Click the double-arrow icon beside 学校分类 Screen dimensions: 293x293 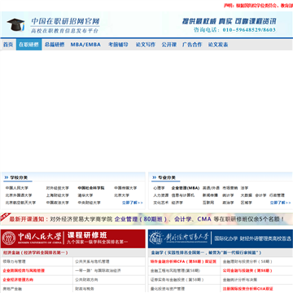click(7, 177)
